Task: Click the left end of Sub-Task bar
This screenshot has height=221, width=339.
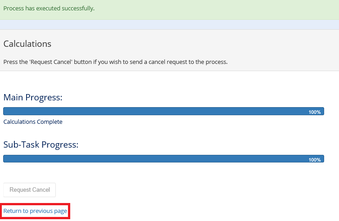Action: pos(6,159)
